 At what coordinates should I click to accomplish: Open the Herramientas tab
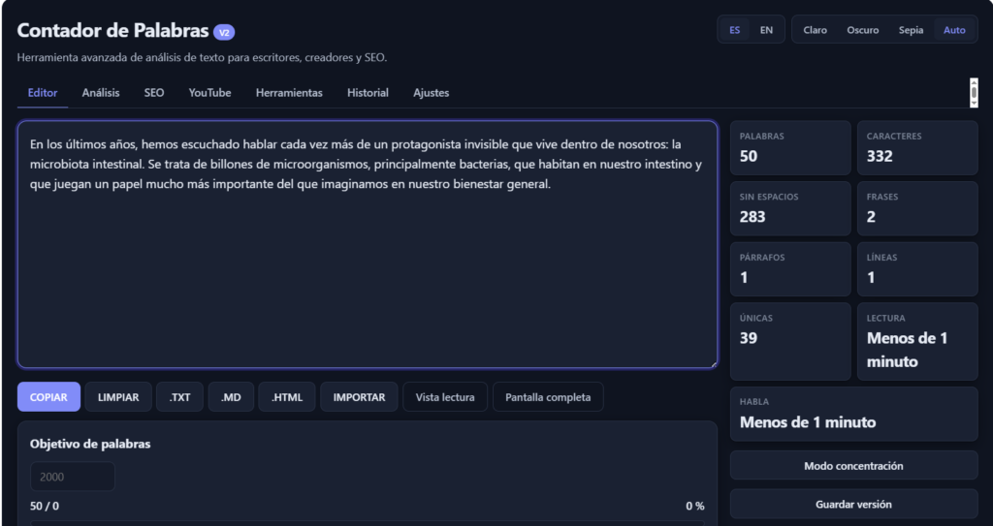coord(289,92)
